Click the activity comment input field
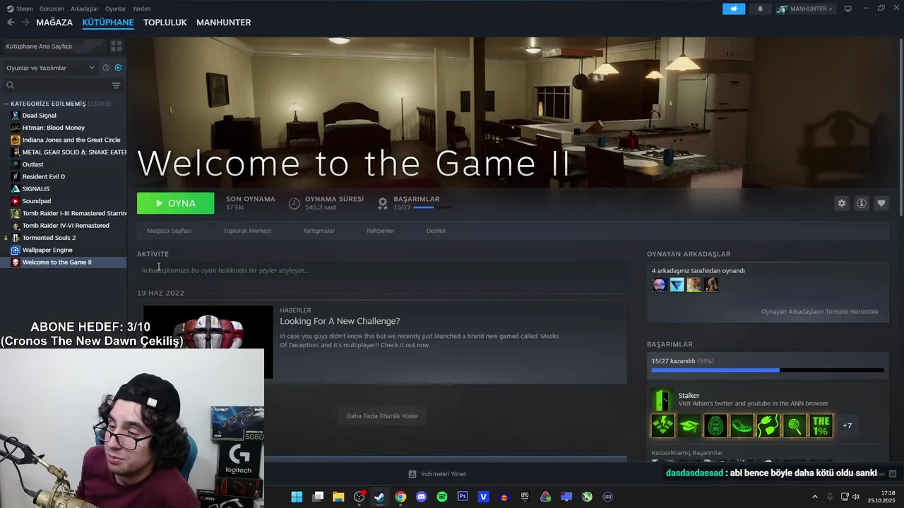 click(381, 270)
